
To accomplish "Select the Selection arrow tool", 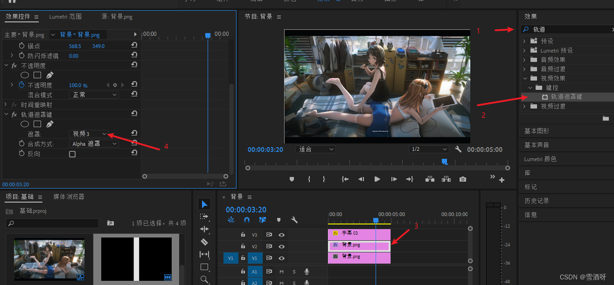I will click(204, 204).
